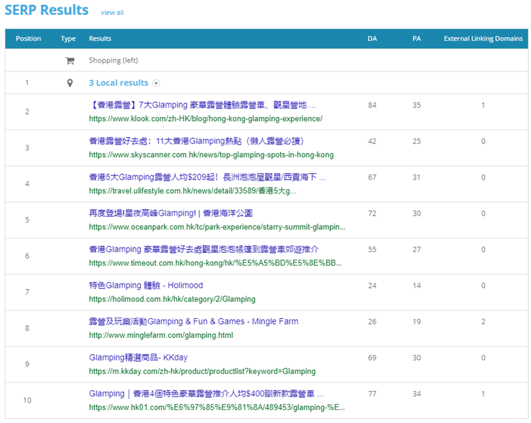Click the shopping cart icon
The image size is (531, 423).
click(69, 61)
